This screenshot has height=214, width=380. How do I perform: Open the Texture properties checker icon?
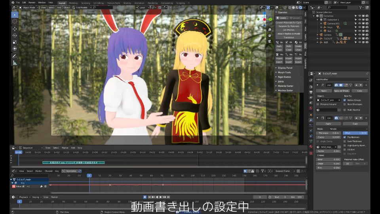tap(311, 153)
